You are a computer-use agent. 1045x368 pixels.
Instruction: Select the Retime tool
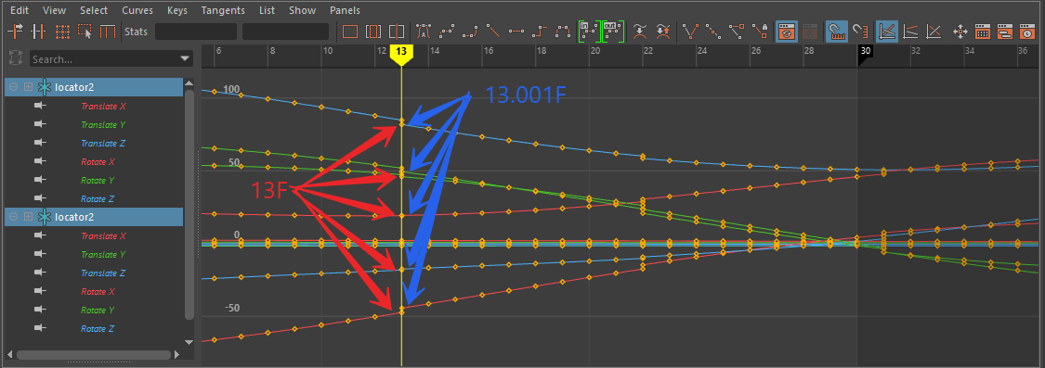coord(108,31)
